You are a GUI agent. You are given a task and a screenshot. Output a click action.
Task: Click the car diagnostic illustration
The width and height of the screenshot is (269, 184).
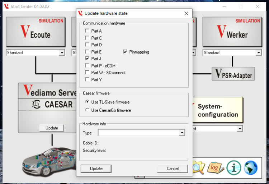click(49, 162)
